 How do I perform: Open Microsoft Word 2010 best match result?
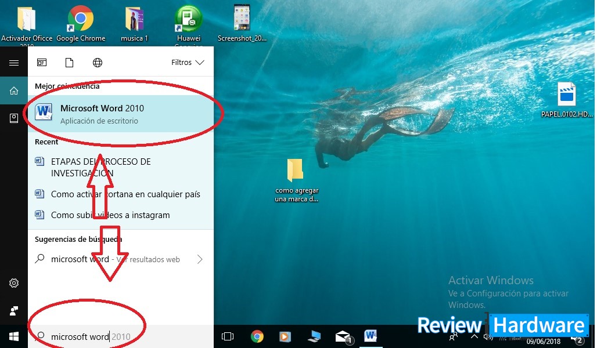coord(121,114)
